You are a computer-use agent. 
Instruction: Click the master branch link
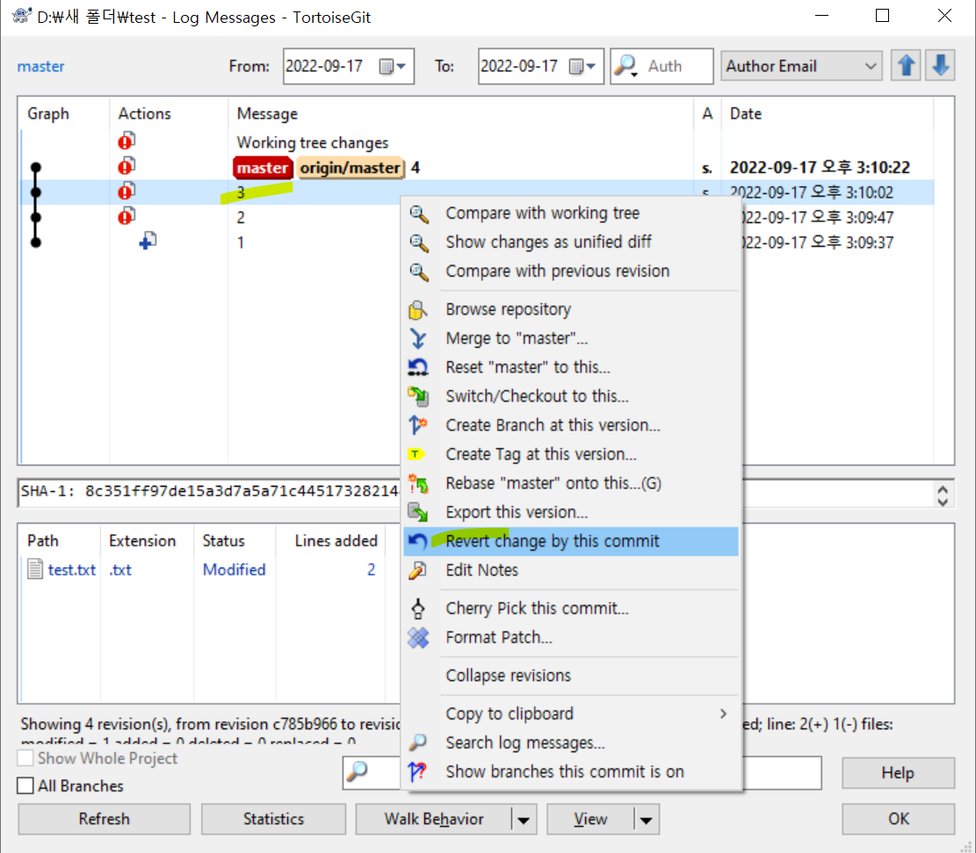tap(40, 66)
